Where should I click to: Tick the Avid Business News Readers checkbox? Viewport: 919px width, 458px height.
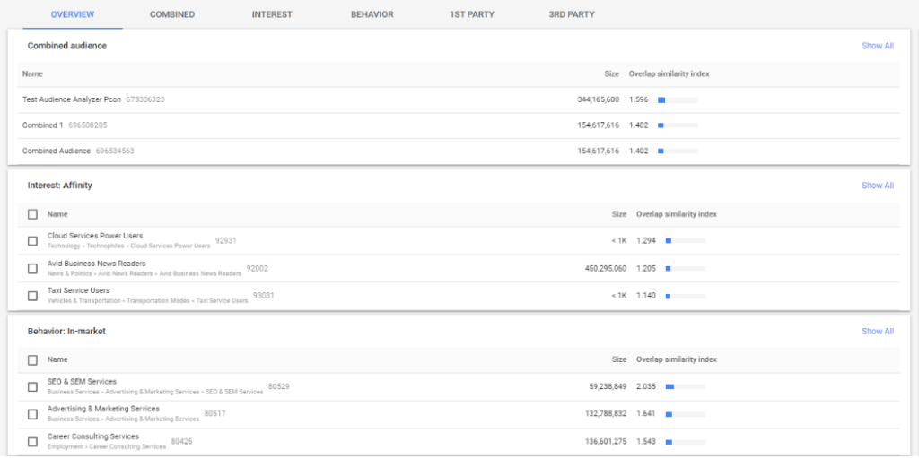point(32,268)
